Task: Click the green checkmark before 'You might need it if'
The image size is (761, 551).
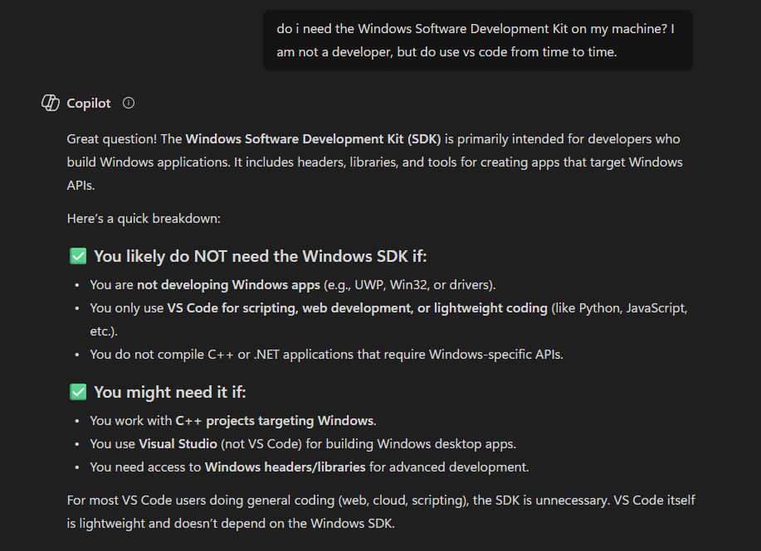Action: click(78, 392)
